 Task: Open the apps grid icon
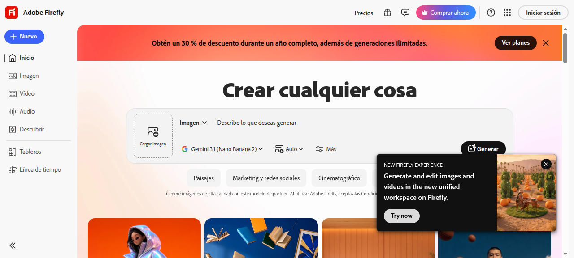[x=507, y=13]
